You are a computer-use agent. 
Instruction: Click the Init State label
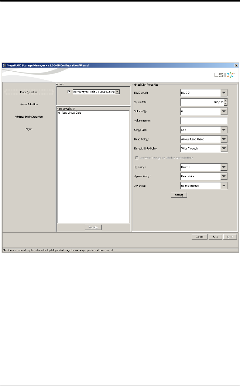140,186
